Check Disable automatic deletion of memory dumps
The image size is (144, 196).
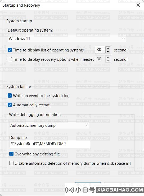(x=11, y=163)
